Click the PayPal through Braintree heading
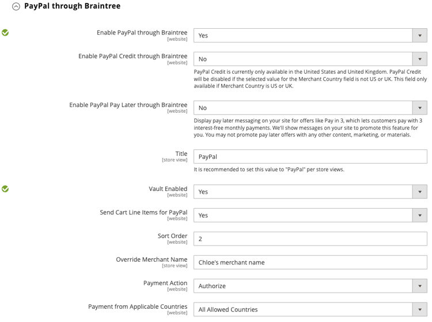432x322 pixels. 72,6
